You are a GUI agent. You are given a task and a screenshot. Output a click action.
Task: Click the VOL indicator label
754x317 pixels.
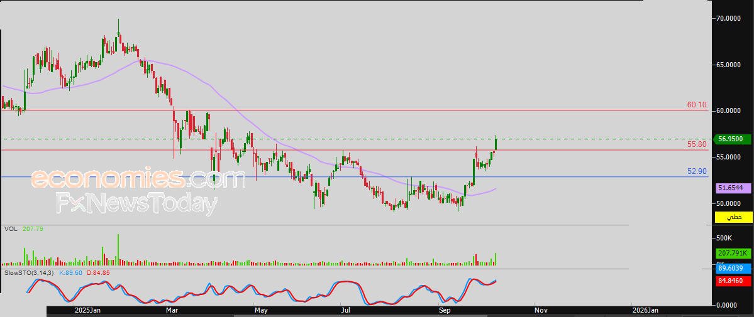(x=11, y=229)
